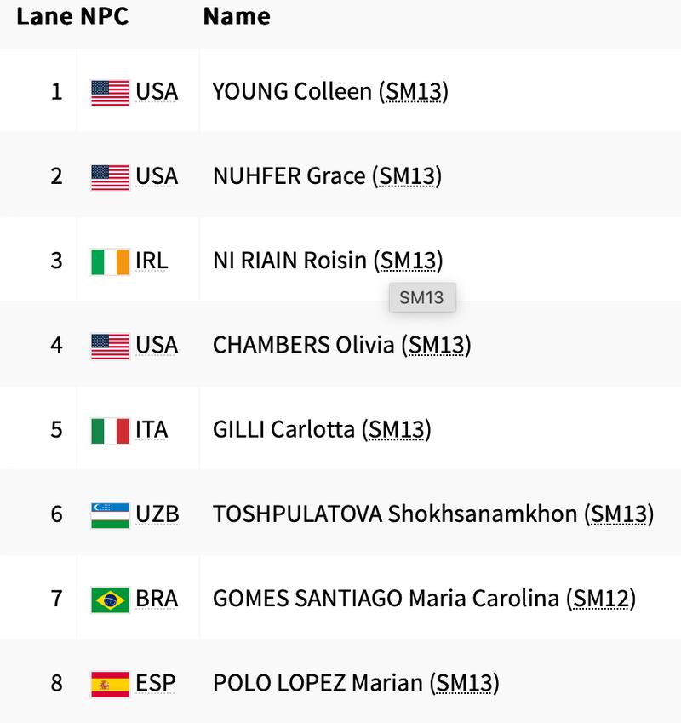The image size is (681, 723).
Task: Select athlete name GILLI Carlotta
Action: (x=283, y=430)
